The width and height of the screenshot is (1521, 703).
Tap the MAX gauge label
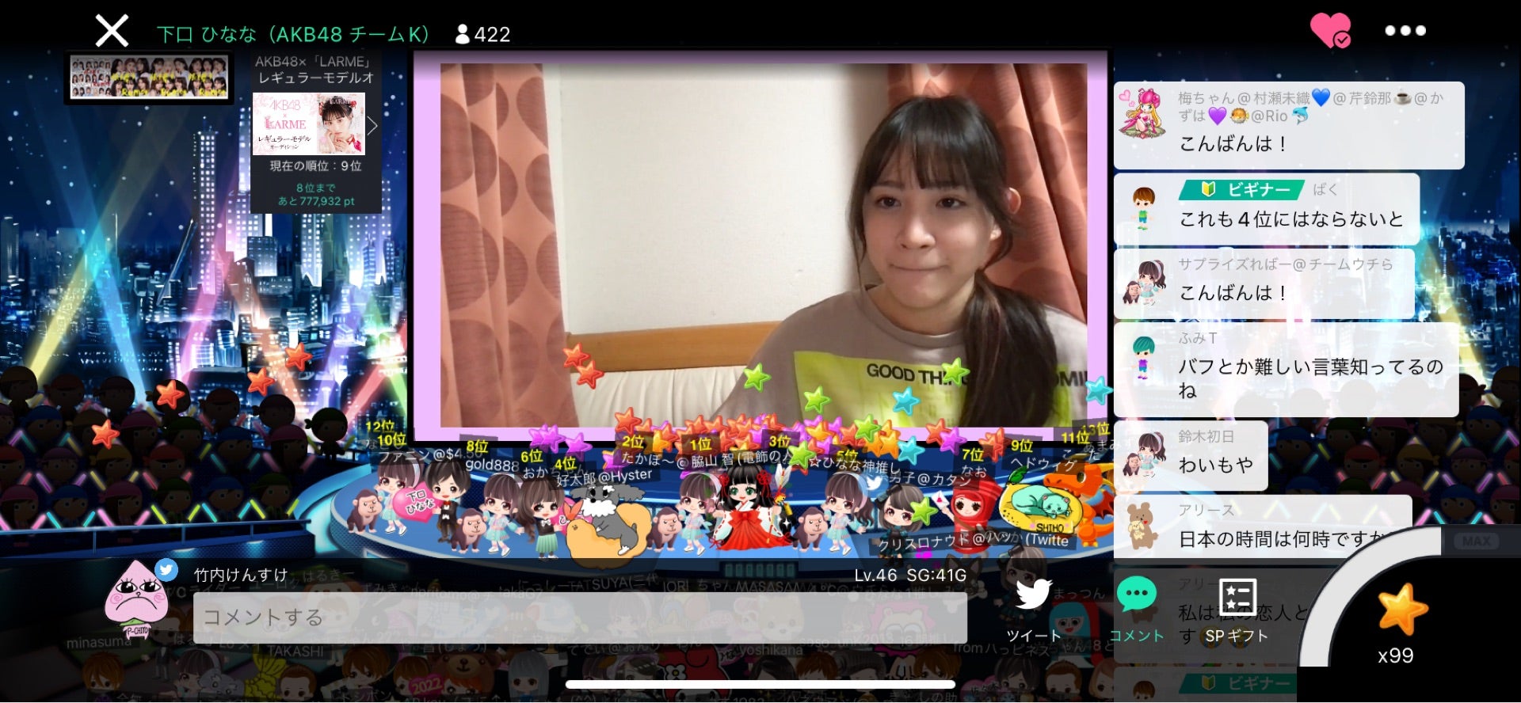click(x=1476, y=541)
